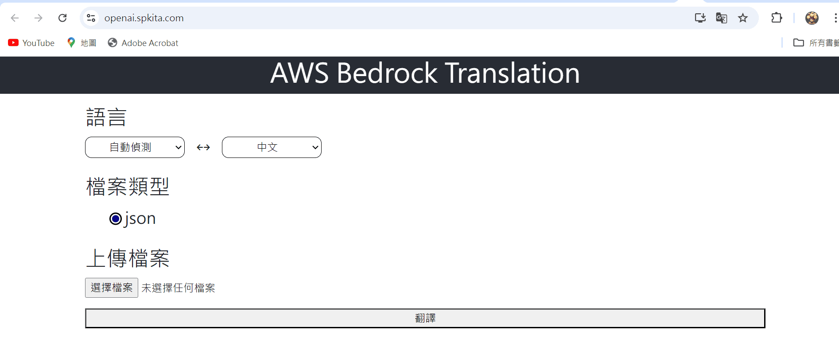The image size is (839, 361).
Task: Click the 翻譯 translate button
Action: [x=425, y=318]
